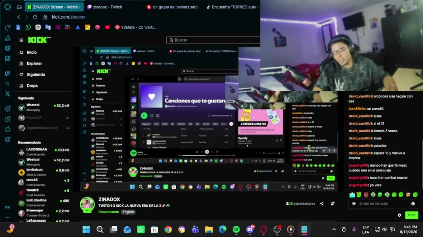Open the Player icon in Opera sidebar
This screenshot has height=237, width=423.
point(8,109)
